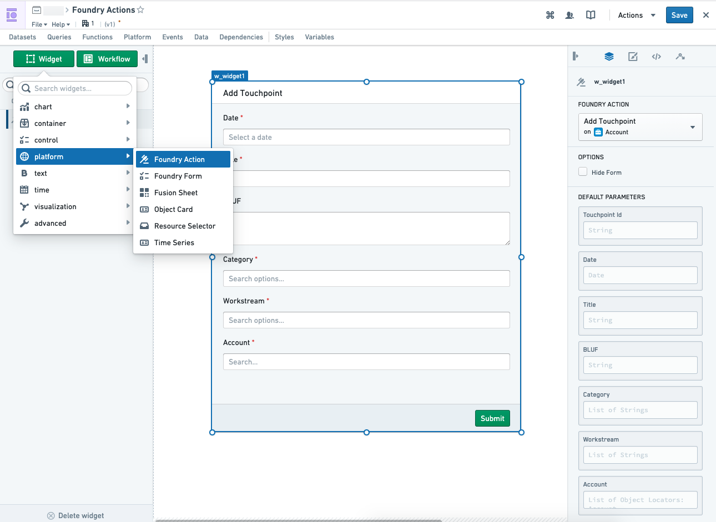Screen dimensions: 716x522
Task: Click the control category icon
Action: point(24,140)
